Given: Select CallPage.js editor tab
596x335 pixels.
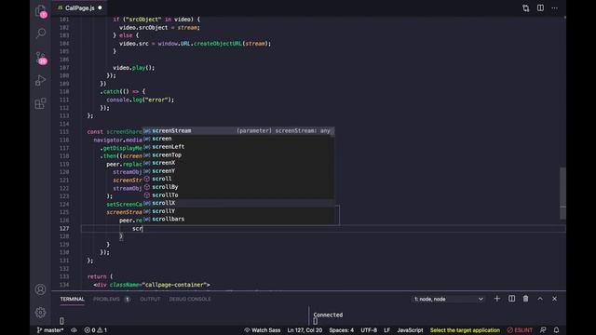Looking at the screenshot, I should [x=79, y=8].
